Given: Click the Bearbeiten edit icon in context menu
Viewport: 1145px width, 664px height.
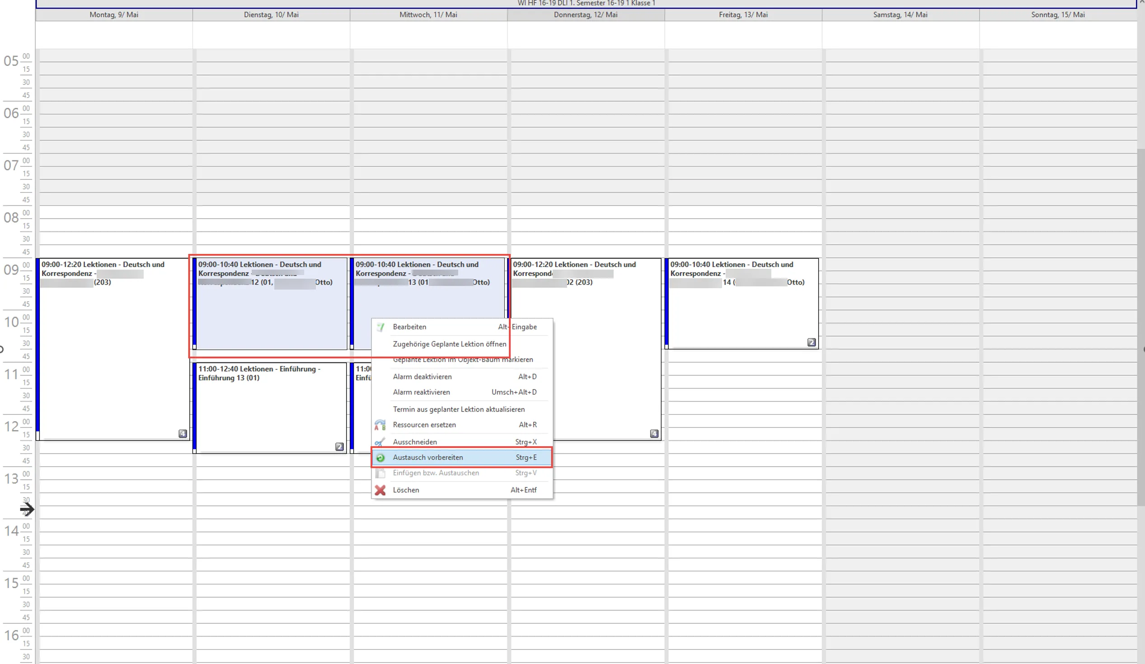Looking at the screenshot, I should (x=380, y=327).
